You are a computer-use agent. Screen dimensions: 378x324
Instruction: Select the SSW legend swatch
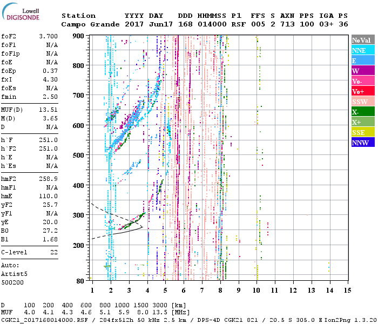point(361,102)
